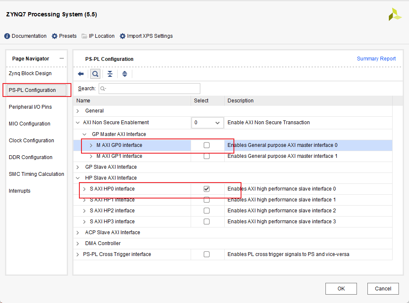This screenshot has height=303, width=409.
Task: Enable S AXI HP1 interface checkbox
Action: click(x=207, y=200)
